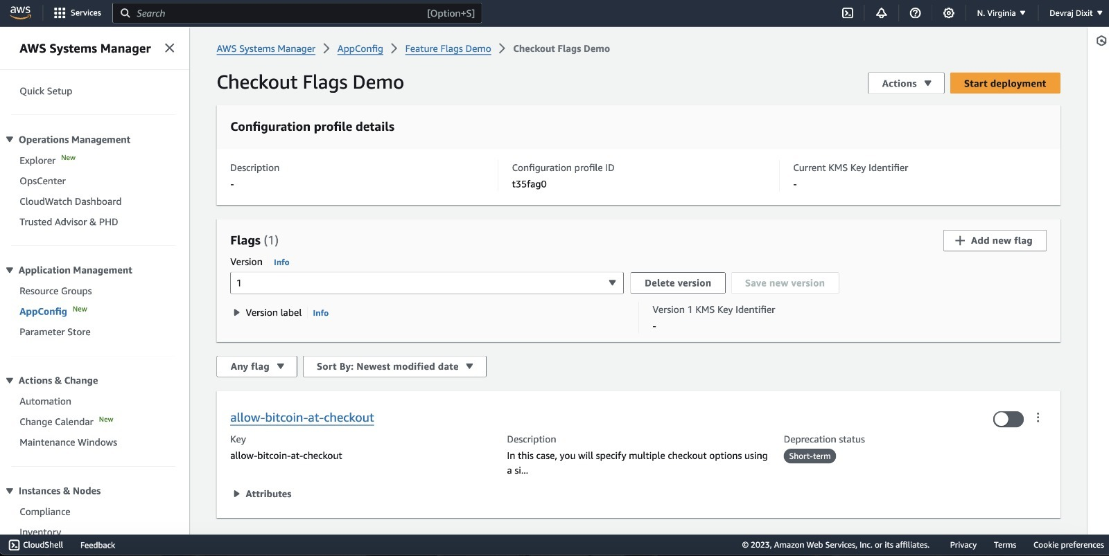Open the Services grid menu
1109x556 pixels.
click(x=77, y=13)
